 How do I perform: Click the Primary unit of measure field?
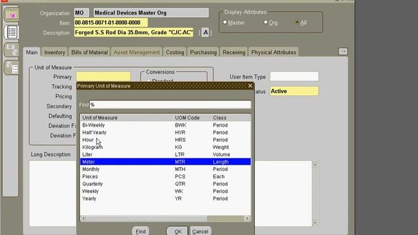(x=103, y=77)
